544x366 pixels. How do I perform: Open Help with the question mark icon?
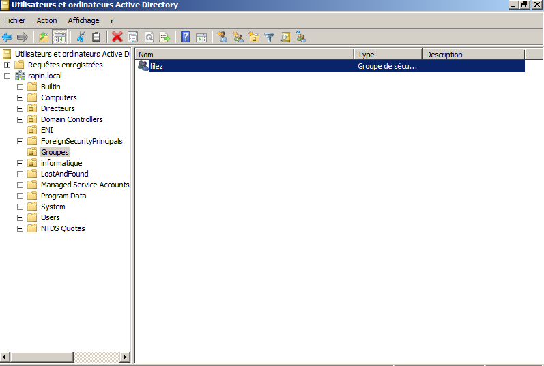pyautogui.click(x=186, y=37)
